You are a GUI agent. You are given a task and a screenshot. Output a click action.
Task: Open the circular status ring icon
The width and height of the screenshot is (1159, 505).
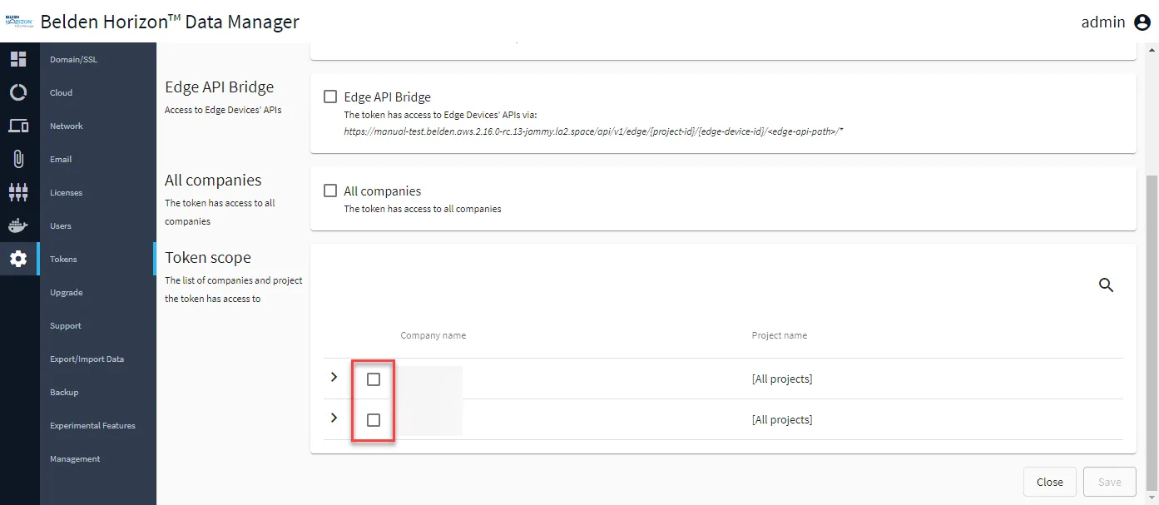click(18, 92)
